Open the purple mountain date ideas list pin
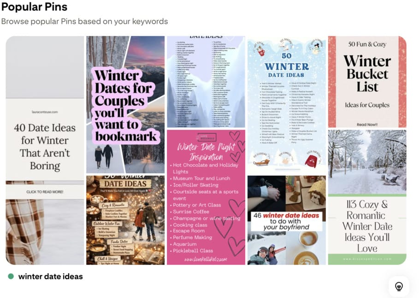Viewport: 419px width, 298px height. coord(206,82)
